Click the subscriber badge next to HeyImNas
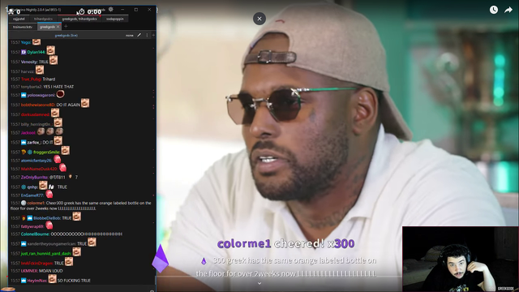This screenshot has width=519, height=292. coord(24,281)
